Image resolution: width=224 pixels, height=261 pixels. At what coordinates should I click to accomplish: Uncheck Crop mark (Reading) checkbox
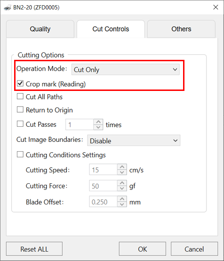(x=20, y=83)
